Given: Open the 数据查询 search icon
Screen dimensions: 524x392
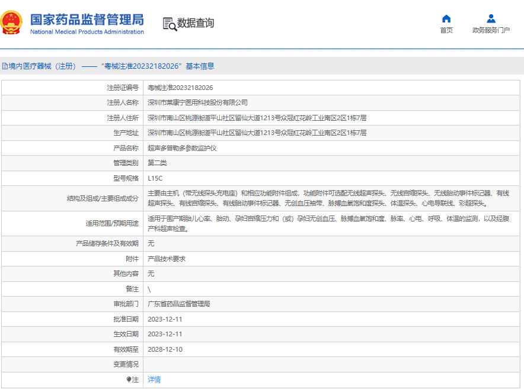Looking at the screenshot, I should point(170,24).
